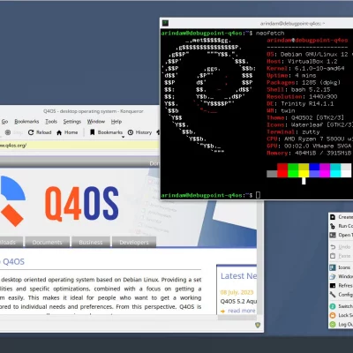Viewport: 353px width, 353px height.
Task: Click terminal title 'arindam@debugpoint-q4os'
Action: 292,24
